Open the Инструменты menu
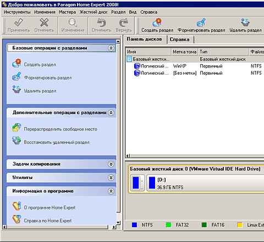 coord(17,12)
